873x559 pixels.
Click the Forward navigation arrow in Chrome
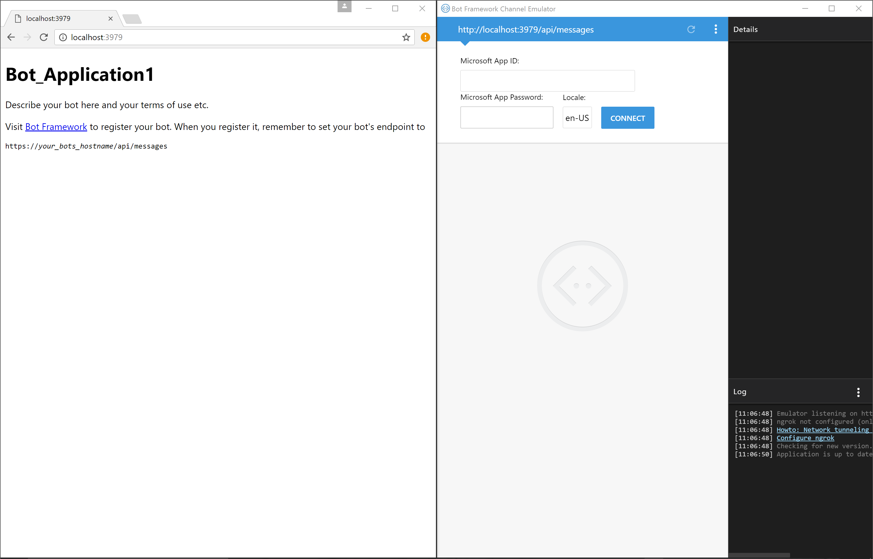point(28,37)
